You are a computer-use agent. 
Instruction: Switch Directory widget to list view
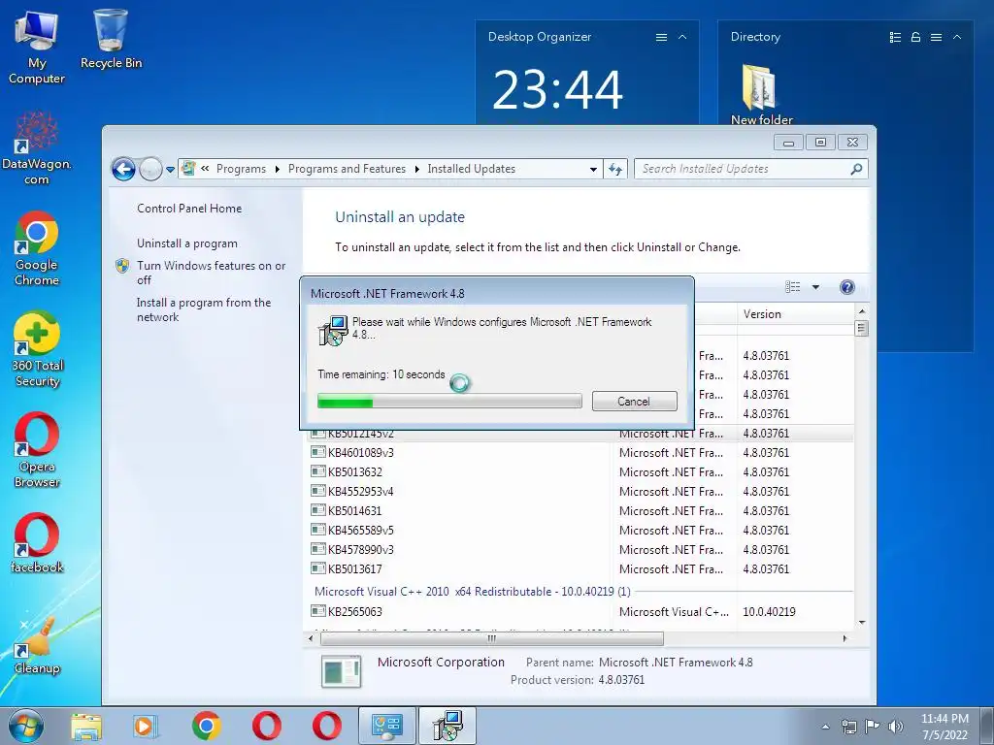[x=895, y=38]
